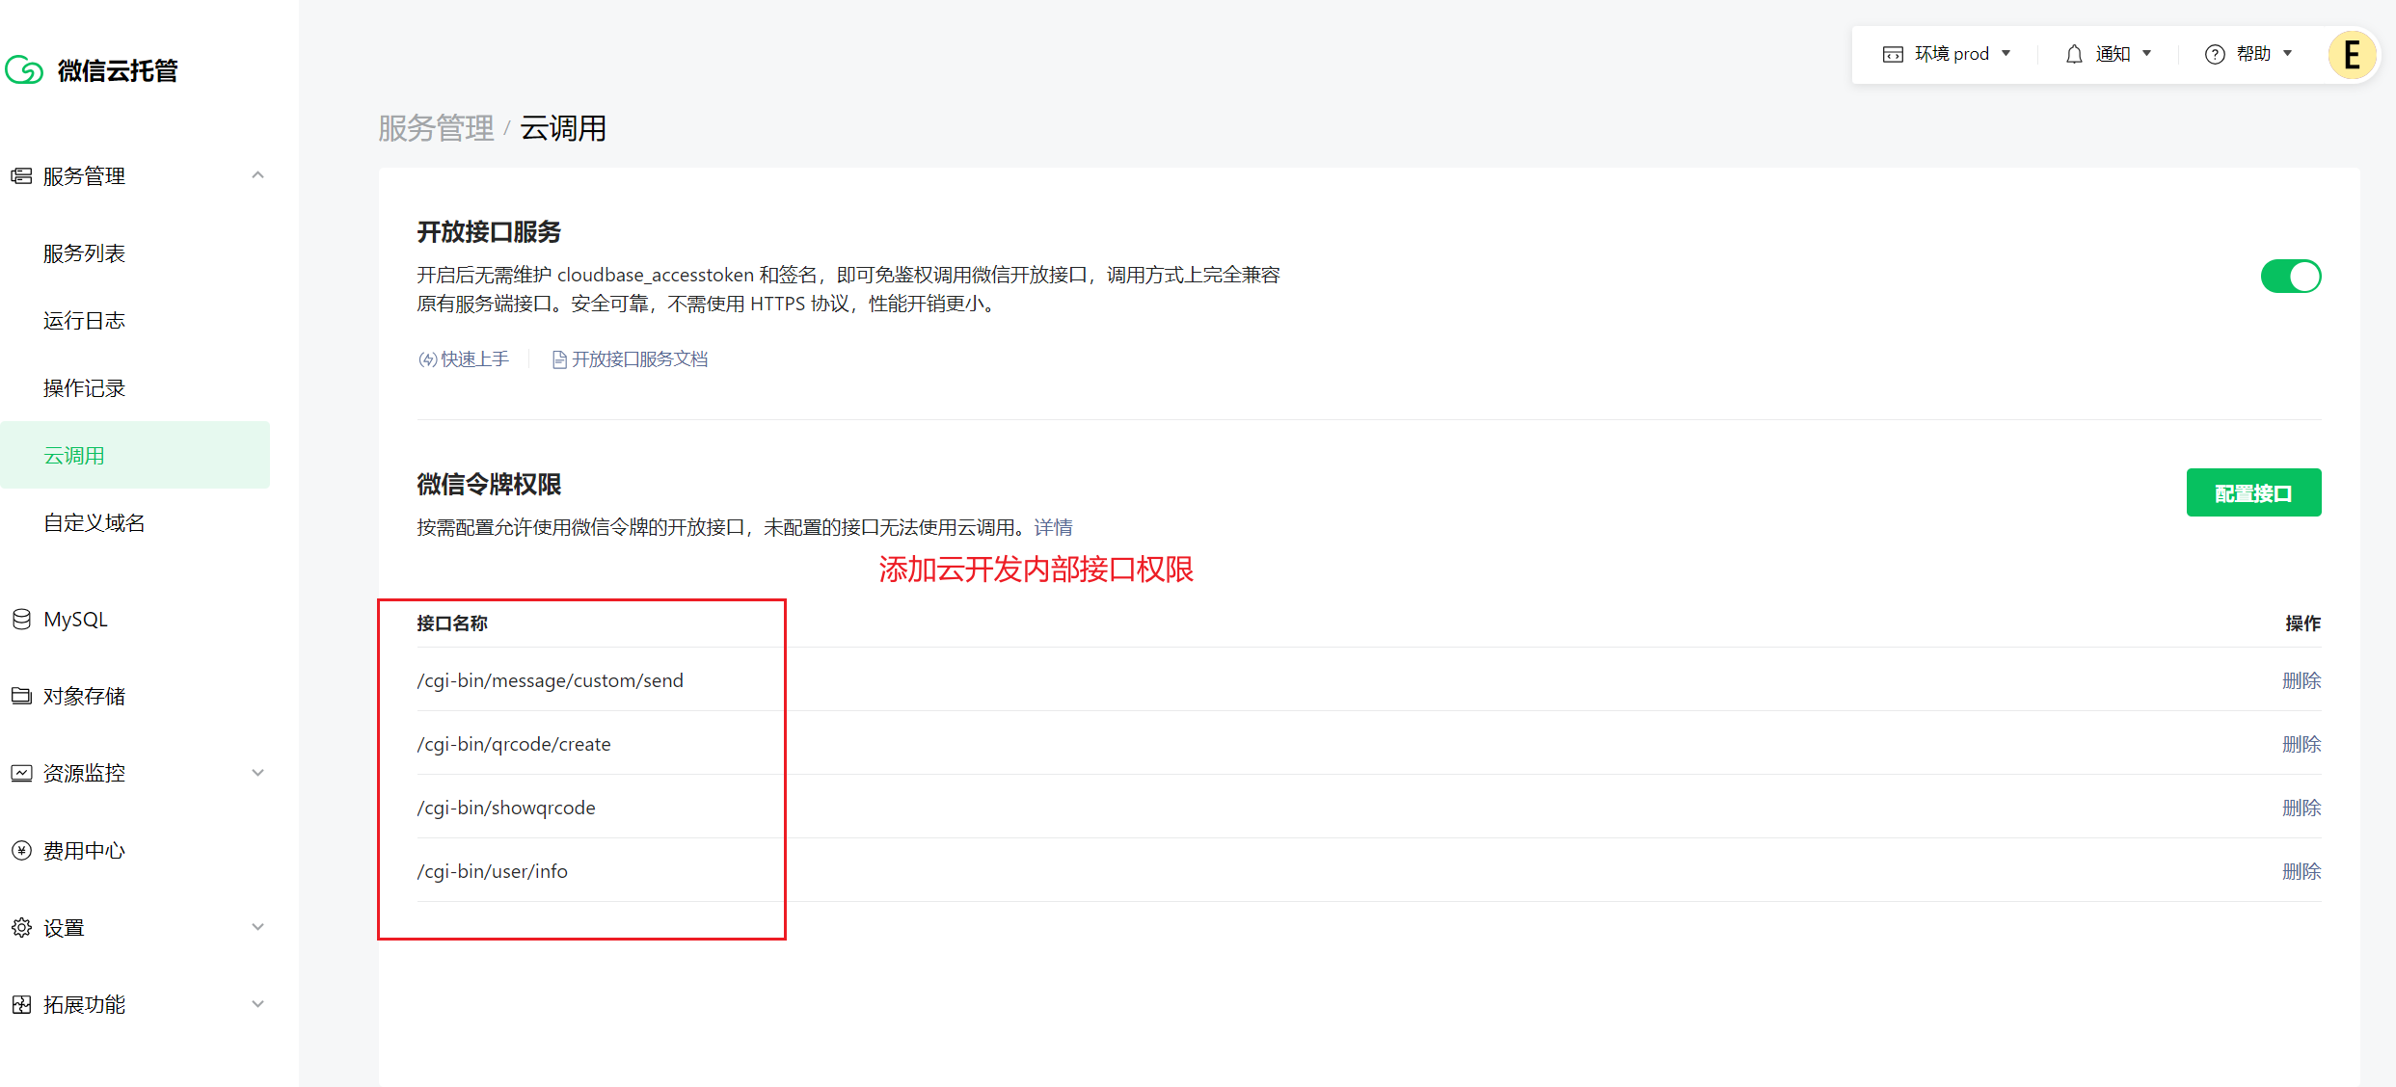Click the 服务管理 sidebar icon
This screenshot has height=1087, width=2396.
click(x=21, y=175)
